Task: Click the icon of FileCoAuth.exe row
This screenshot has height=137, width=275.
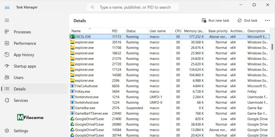Action: coord(72,86)
